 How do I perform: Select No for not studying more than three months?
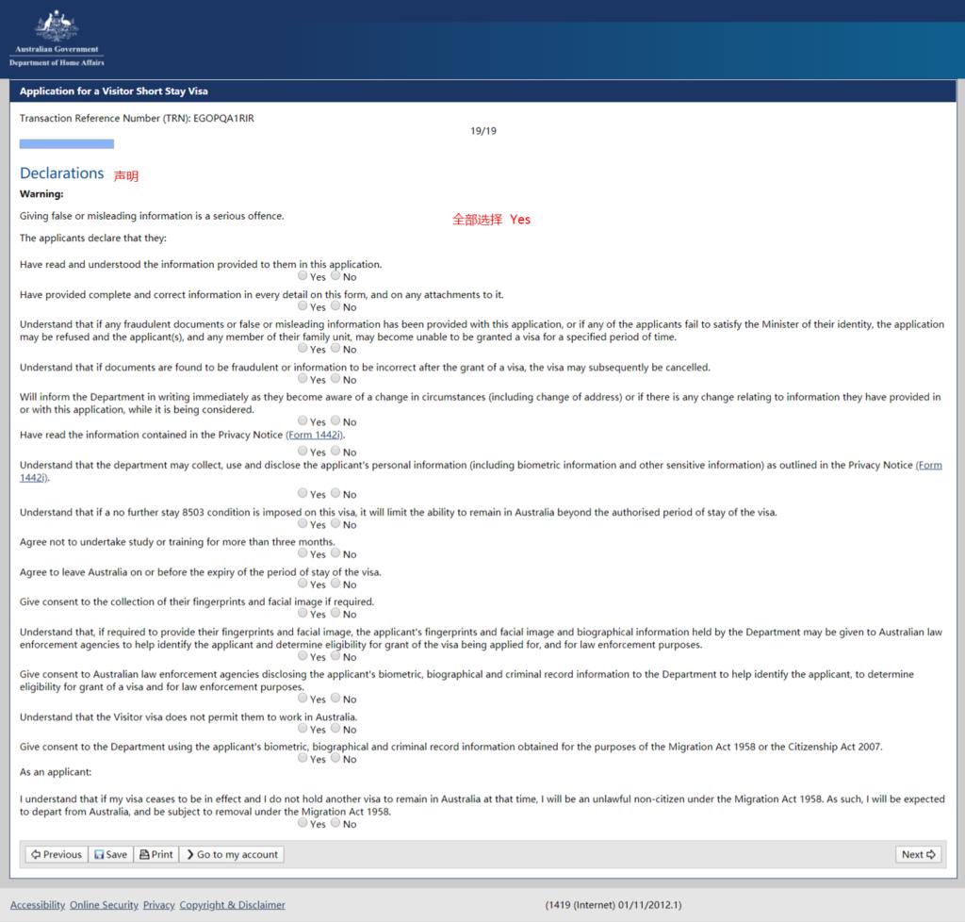coord(335,552)
